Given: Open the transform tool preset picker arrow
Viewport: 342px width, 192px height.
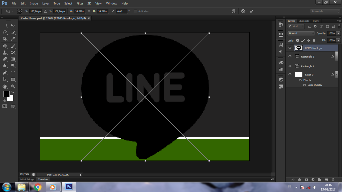Looking at the screenshot, I should pos(13,11).
